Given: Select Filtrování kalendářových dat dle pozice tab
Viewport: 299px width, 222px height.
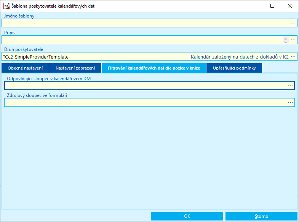Looking at the screenshot, I should (x=154, y=68).
